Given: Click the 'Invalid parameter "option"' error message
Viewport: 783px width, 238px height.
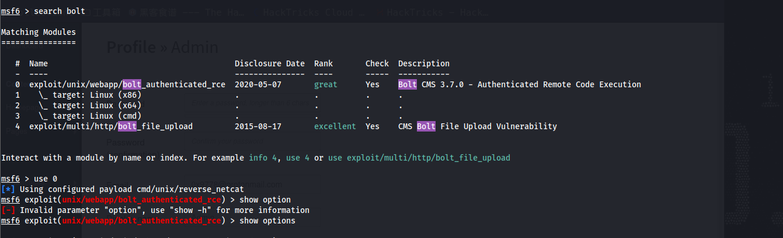Looking at the screenshot, I should pyautogui.click(x=165, y=211).
